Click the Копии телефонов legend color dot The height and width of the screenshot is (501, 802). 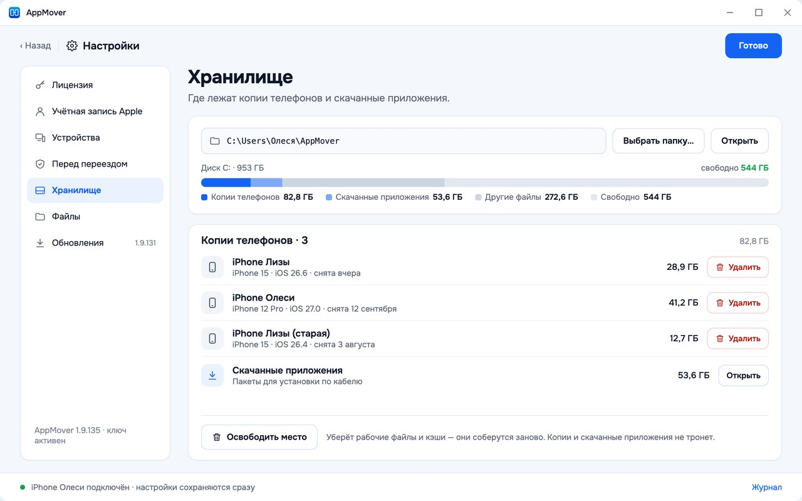click(x=204, y=197)
